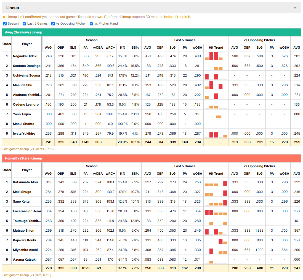The width and height of the screenshot is (303, 280).
Task: Click Encarnacion's hit trend bars
Action: tap(216, 211)
